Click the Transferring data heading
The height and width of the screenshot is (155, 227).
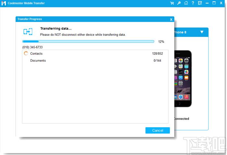coord(56,28)
